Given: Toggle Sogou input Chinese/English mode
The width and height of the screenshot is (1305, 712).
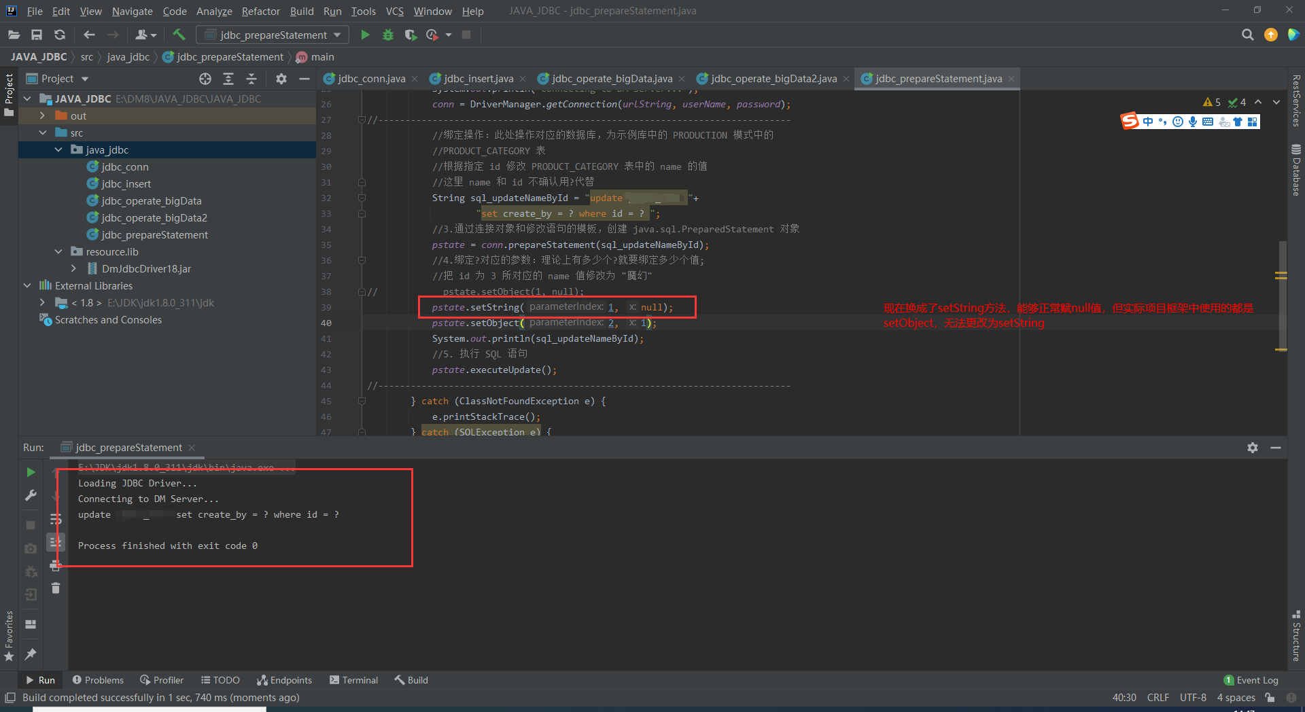Looking at the screenshot, I should [1148, 122].
